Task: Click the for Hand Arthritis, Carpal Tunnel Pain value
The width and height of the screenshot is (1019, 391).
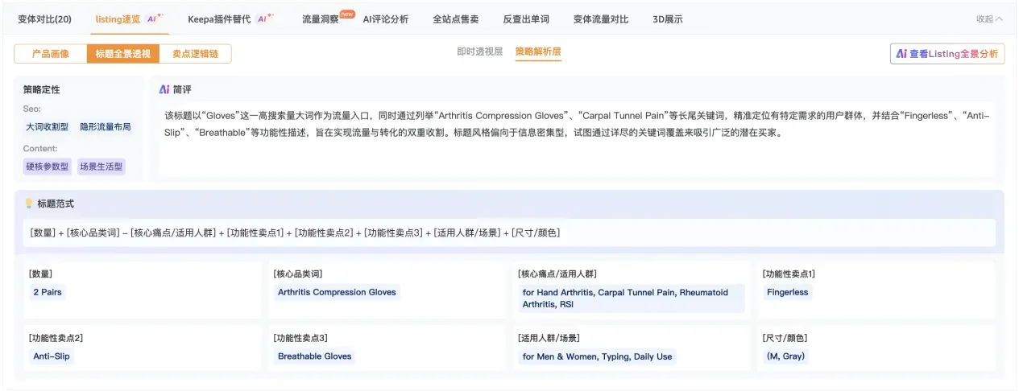Action: 632,298
